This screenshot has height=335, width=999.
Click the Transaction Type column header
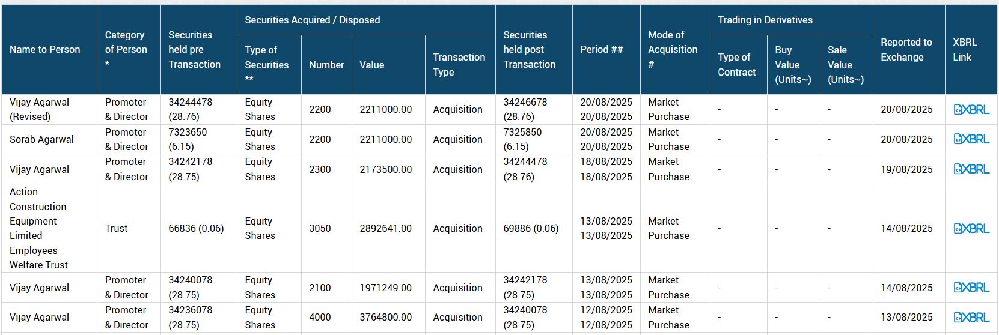pos(459,64)
